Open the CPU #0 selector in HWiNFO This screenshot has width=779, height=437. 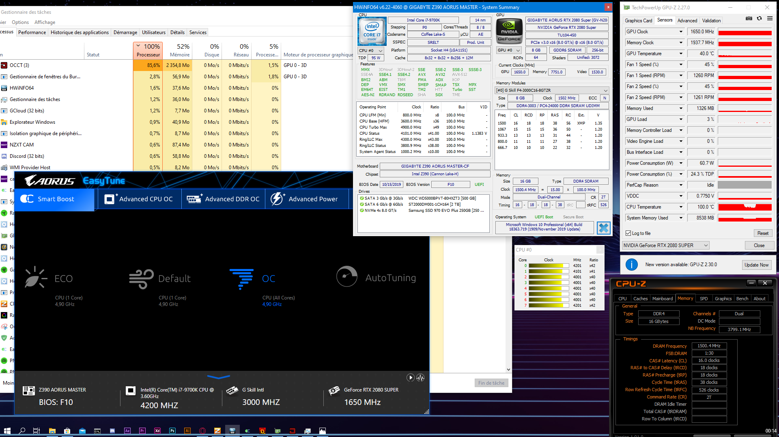(x=371, y=51)
